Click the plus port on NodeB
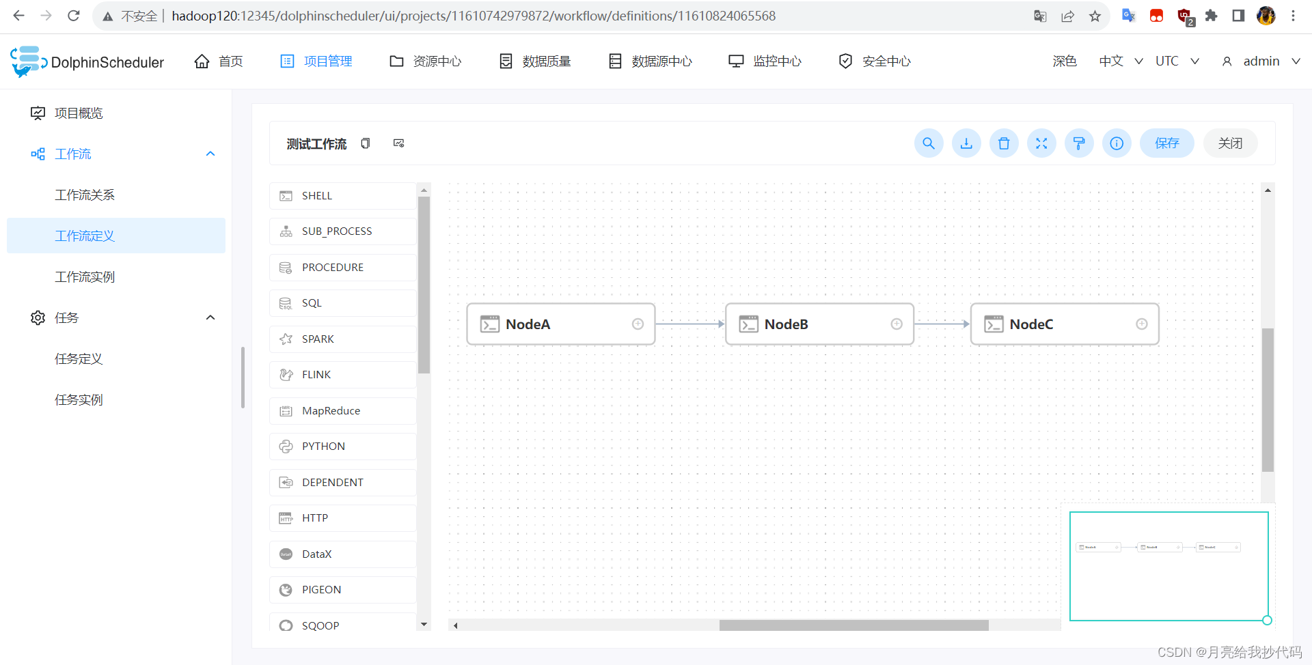The width and height of the screenshot is (1312, 665). pos(897,324)
